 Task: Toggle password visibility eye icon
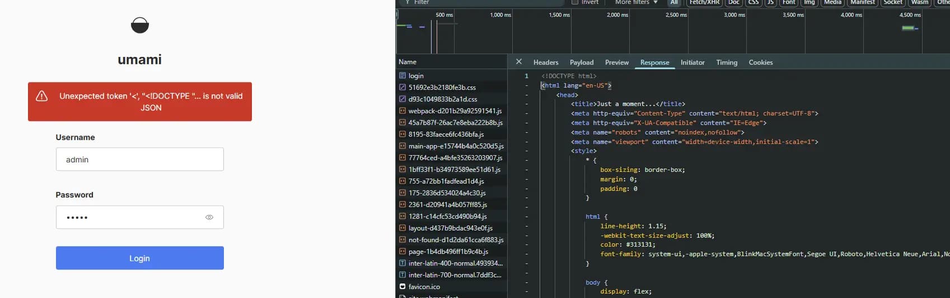[x=209, y=217]
